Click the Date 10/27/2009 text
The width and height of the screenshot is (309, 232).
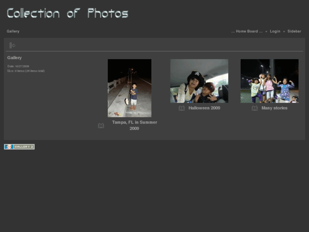(18, 66)
